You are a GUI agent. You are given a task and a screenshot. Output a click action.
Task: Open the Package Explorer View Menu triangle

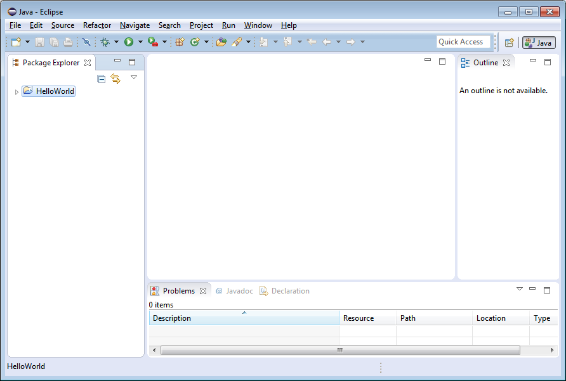(134, 77)
